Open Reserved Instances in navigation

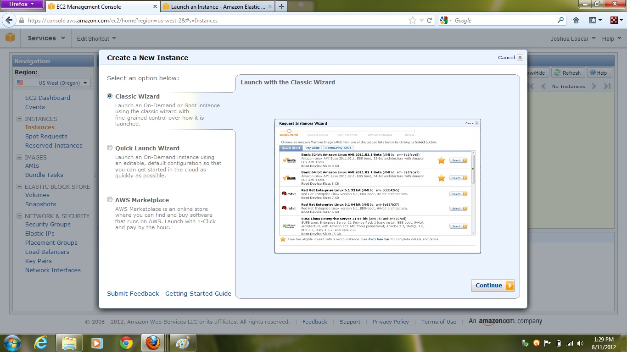(x=54, y=145)
